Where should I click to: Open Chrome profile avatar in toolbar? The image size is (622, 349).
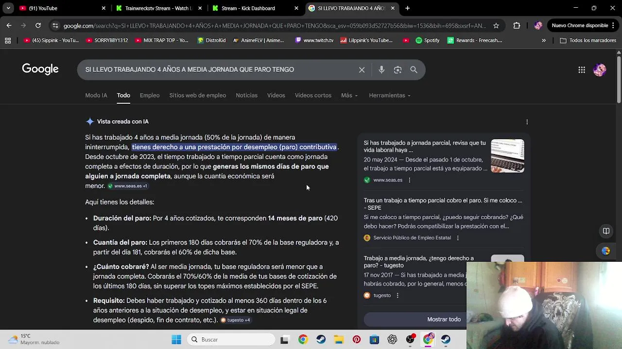pos(537,26)
